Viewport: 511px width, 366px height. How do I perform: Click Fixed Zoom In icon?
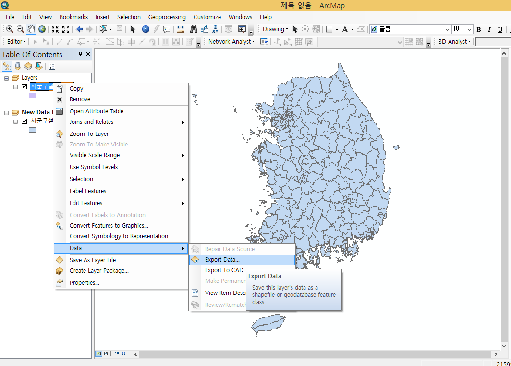[55, 29]
